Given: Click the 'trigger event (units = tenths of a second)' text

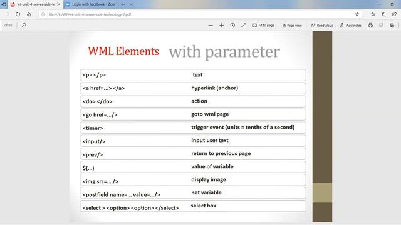Looking at the screenshot, I should 242,127.
